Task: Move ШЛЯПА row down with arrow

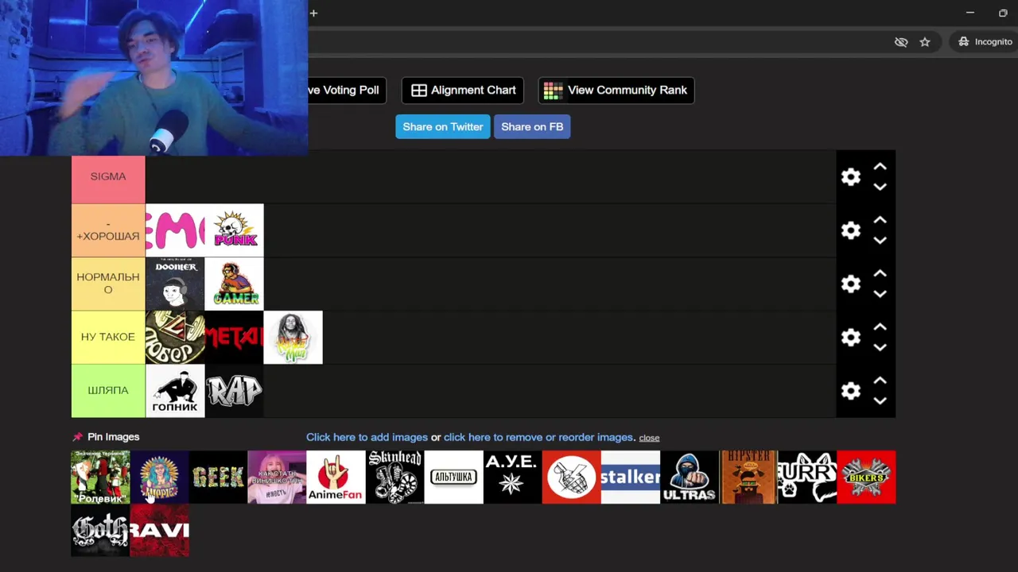Action: (x=880, y=400)
